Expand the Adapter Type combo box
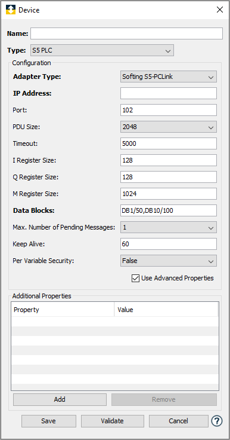Screen dimensions: 230x440 (x=169, y=77)
